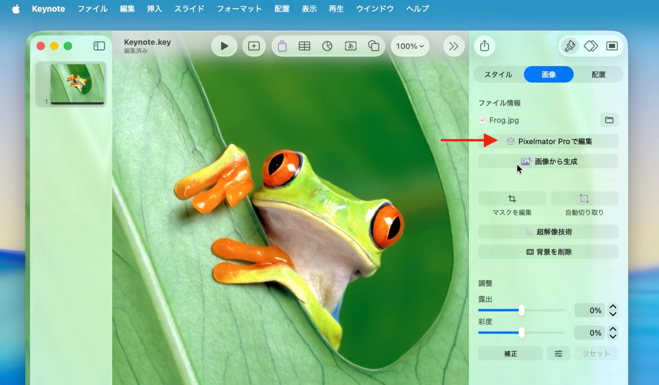This screenshot has width=659, height=385.
Task: Open the 編集 menu
Action: [127, 9]
